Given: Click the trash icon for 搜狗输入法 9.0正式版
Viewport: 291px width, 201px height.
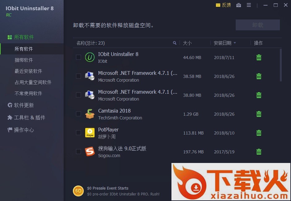Looking at the screenshot, I should (259, 152).
